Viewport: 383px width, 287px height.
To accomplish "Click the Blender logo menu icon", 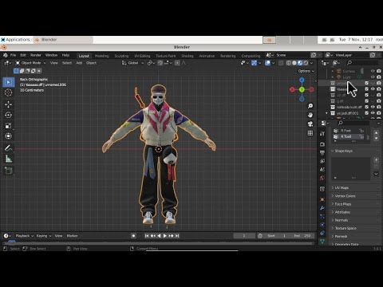I will pos(5,55).
